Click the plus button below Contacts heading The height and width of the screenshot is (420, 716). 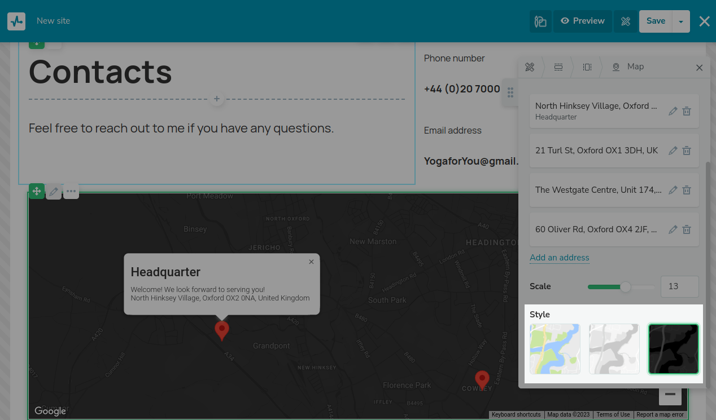coord(217,99)
